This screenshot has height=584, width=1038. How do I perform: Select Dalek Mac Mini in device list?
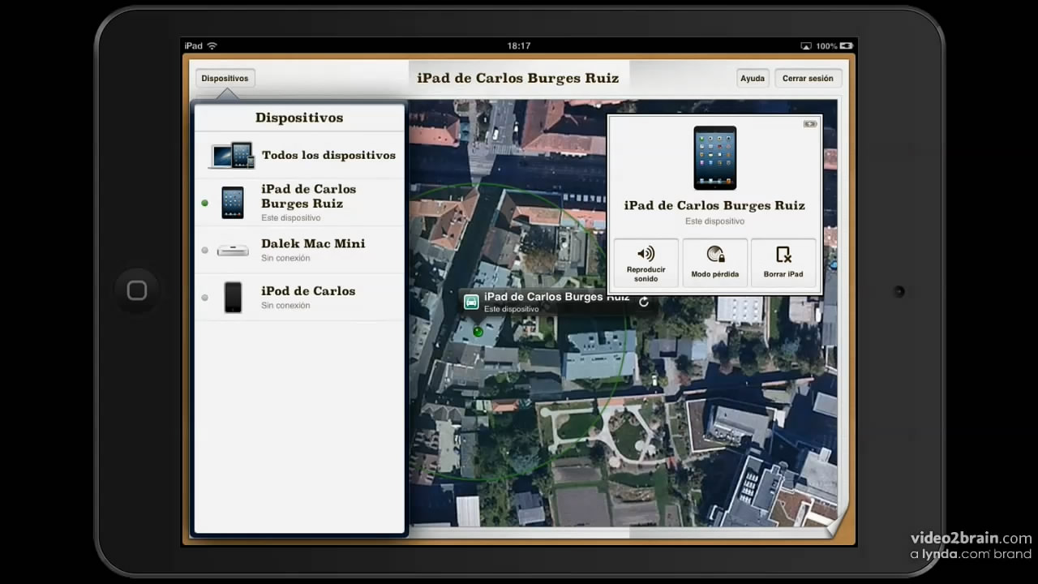[x=299, y=250]
